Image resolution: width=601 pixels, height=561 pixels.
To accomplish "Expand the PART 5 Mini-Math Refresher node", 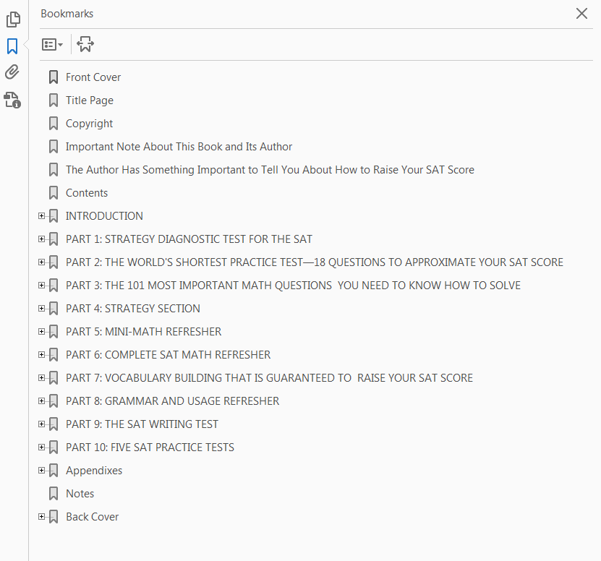I will point(41,331).
